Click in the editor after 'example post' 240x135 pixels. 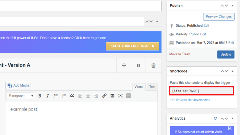[x=37, y=109]
